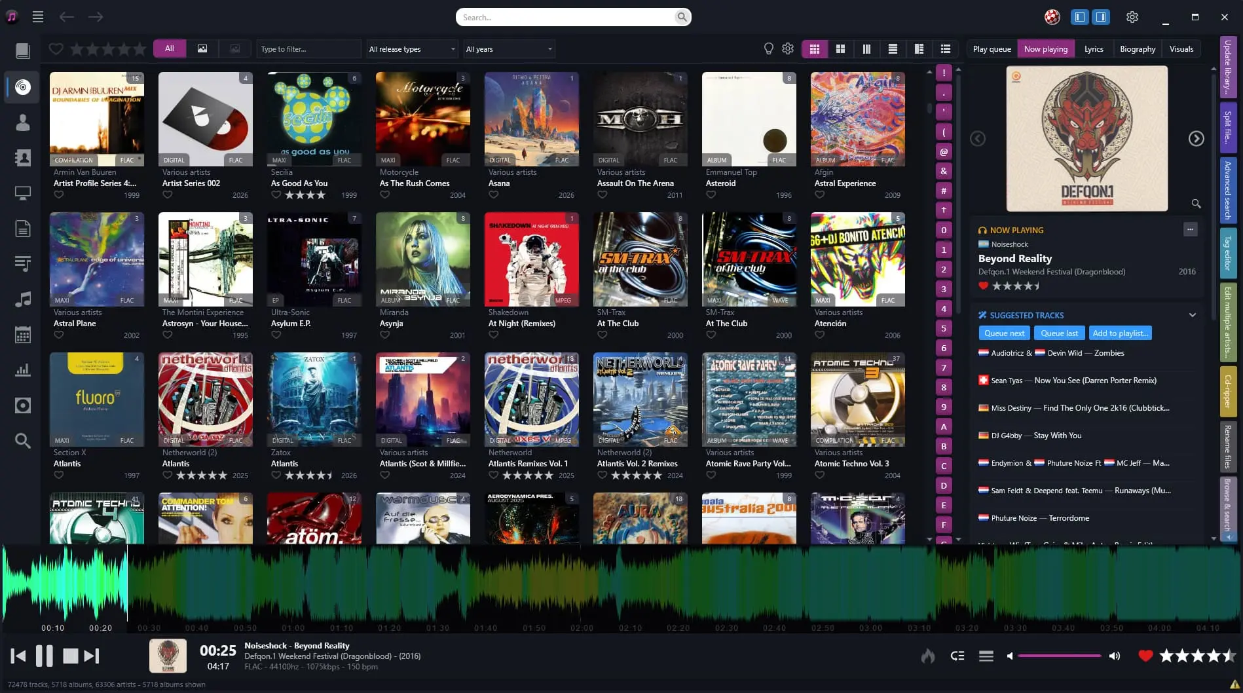Open the sidebar search magnifier icon
Screen dimensions: 1243x693
pyautogui.click(x=23, y=441)
